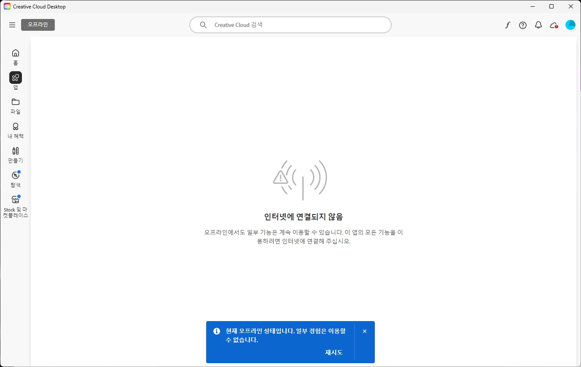The height and width of the screenshot is (367, 581).
Task: Open 파일 in the sidebar
Action: (16, 106)
